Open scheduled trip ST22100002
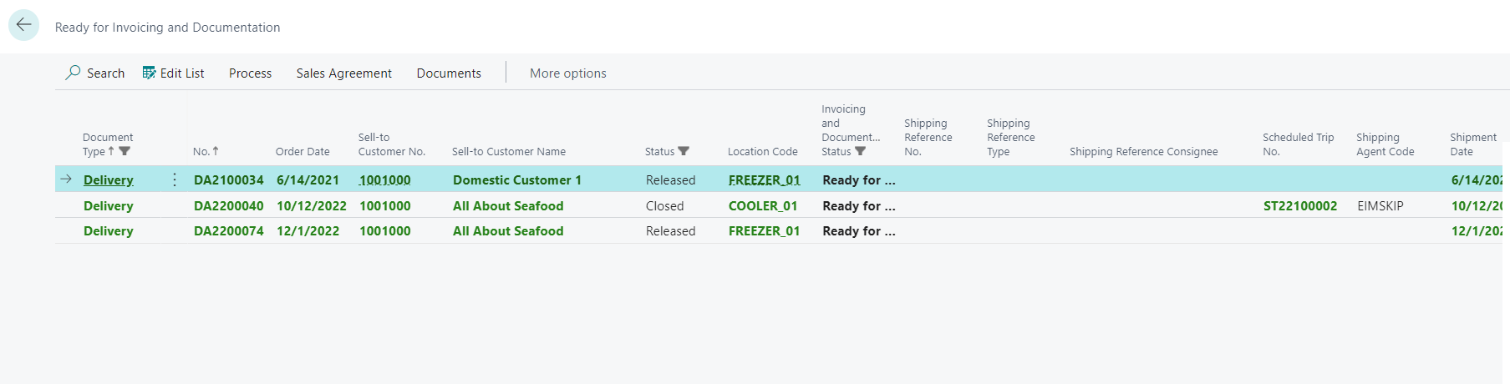This screenshot has width=1510, height=384. tap(1299, 206)
